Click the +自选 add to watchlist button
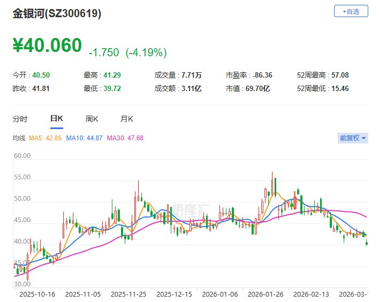The height and width of the screenshot is (302, 379). (351, 11)
